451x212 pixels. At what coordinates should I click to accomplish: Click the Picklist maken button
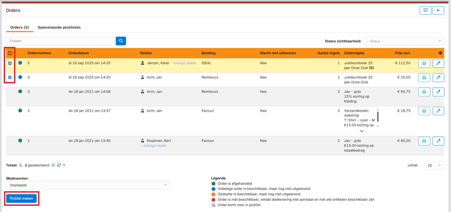[x=22, y=199]
